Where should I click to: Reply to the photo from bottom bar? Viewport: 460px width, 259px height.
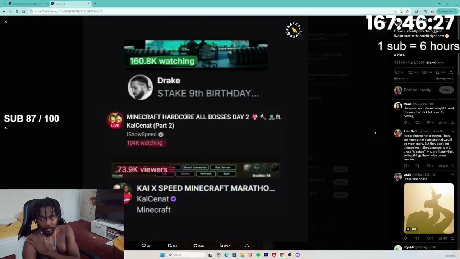146,246
